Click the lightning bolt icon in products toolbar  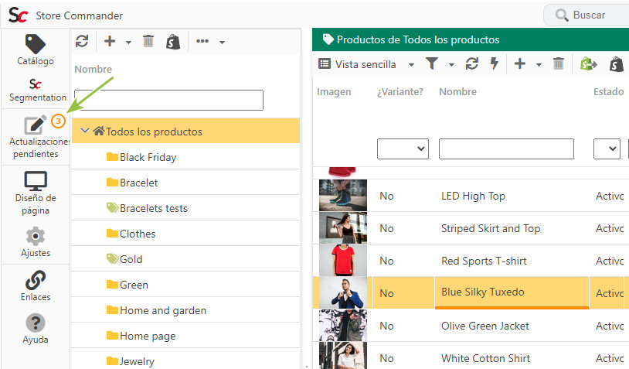pos(495,63)
